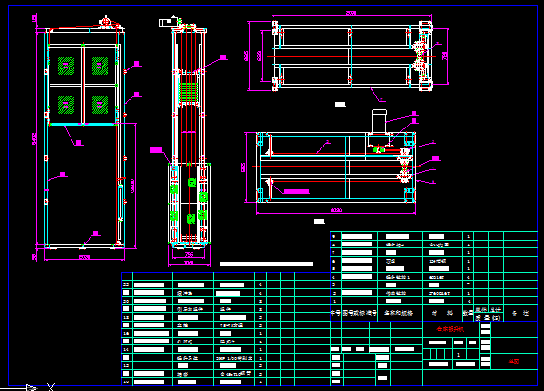Select the '质量(kg)' header cell
The width and height of the screenshot is (544, 391).
[489, 318]
